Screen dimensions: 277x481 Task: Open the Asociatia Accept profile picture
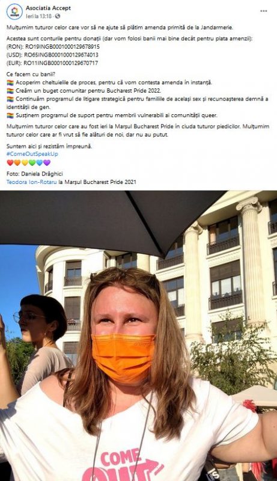click(14, 11)
